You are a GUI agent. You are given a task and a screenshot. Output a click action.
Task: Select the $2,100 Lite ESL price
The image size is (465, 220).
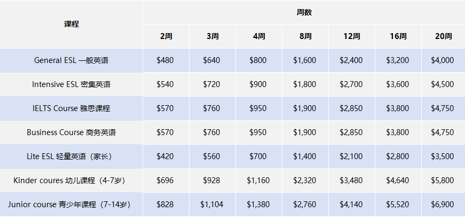coord(351,156)
